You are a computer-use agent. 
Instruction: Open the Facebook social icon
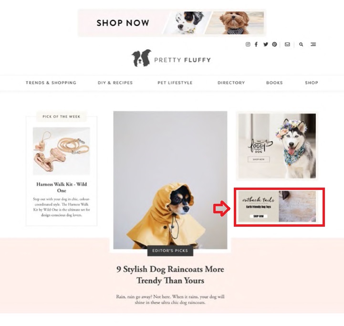click(x=256, y=44)
